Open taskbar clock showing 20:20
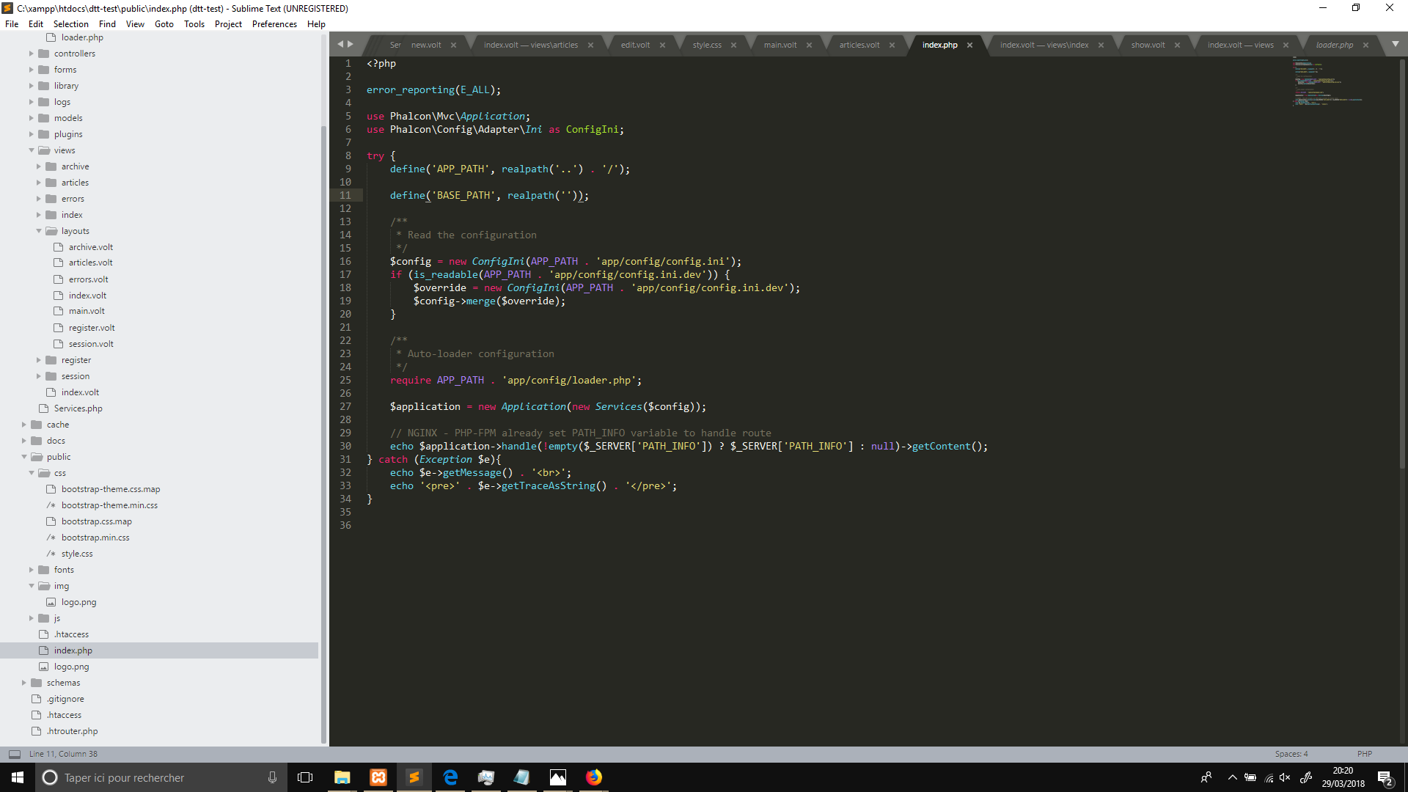This screenshot has width=1408, height=792. (x=1343, y=777)
